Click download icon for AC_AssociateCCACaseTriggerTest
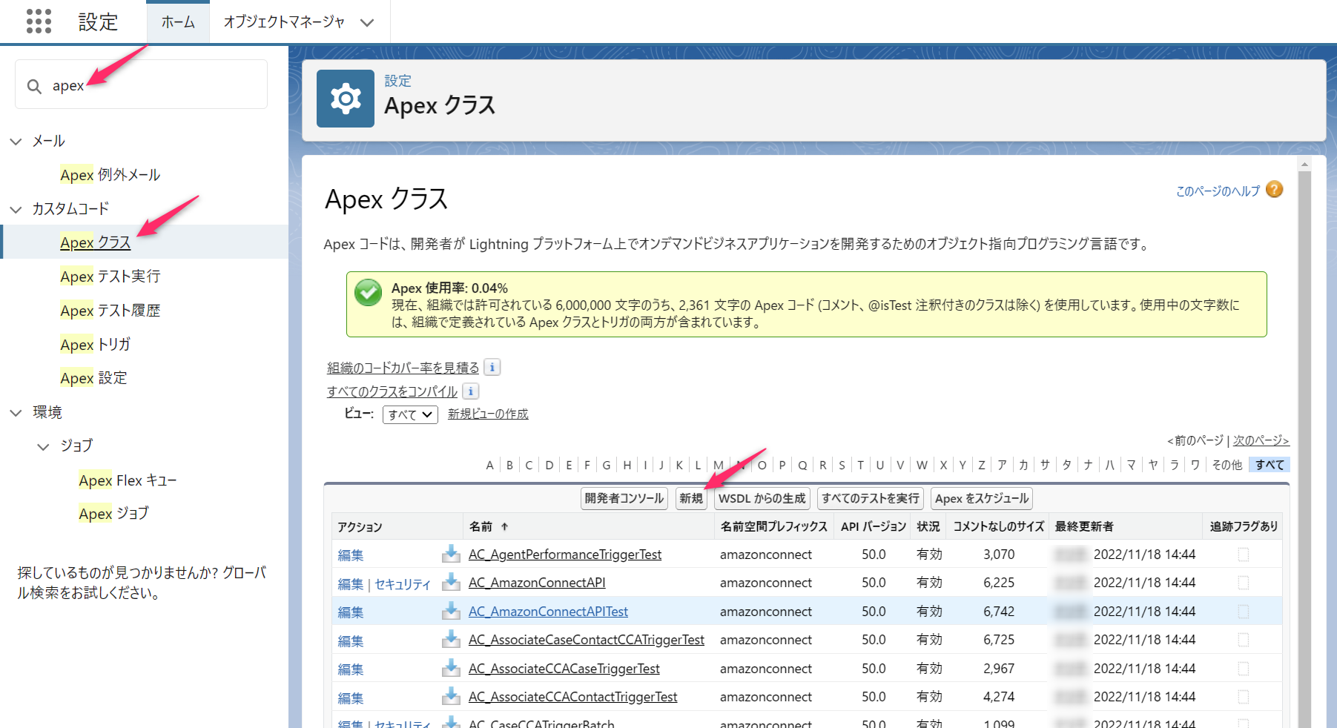Viewport: 1337px width, 728px height. coord(451,668)
